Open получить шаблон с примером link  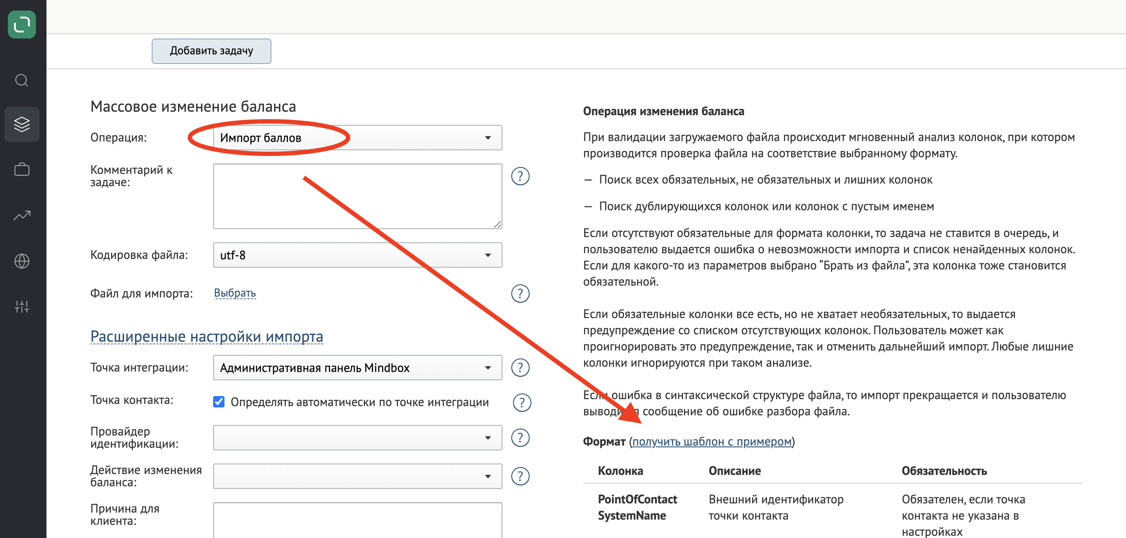click(712, 442)
